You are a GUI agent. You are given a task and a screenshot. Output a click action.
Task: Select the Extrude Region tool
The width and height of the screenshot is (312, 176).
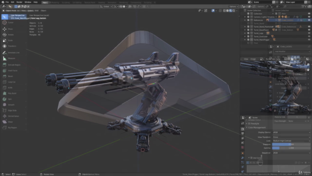[4, 65]
